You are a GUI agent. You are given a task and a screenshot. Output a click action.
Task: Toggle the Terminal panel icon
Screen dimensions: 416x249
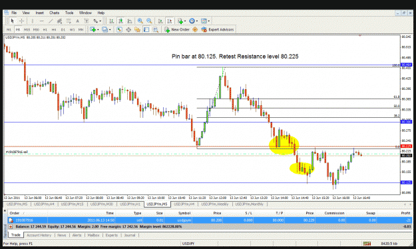click(x=146, y=29)
